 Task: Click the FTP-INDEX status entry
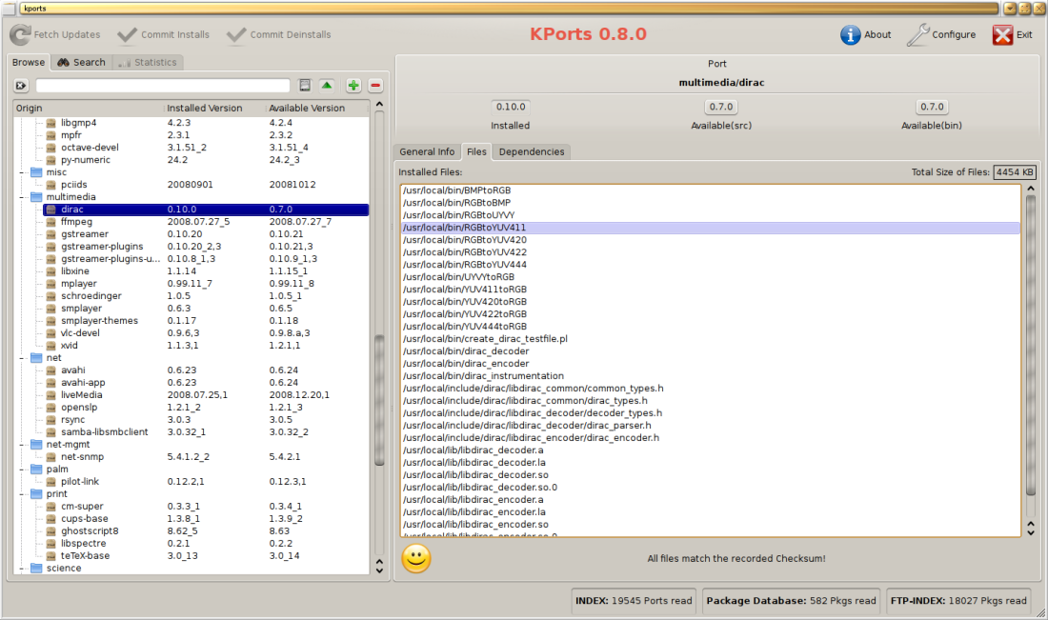pos(957,601)
